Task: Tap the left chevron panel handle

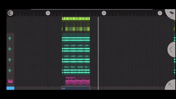Action: 171,50
